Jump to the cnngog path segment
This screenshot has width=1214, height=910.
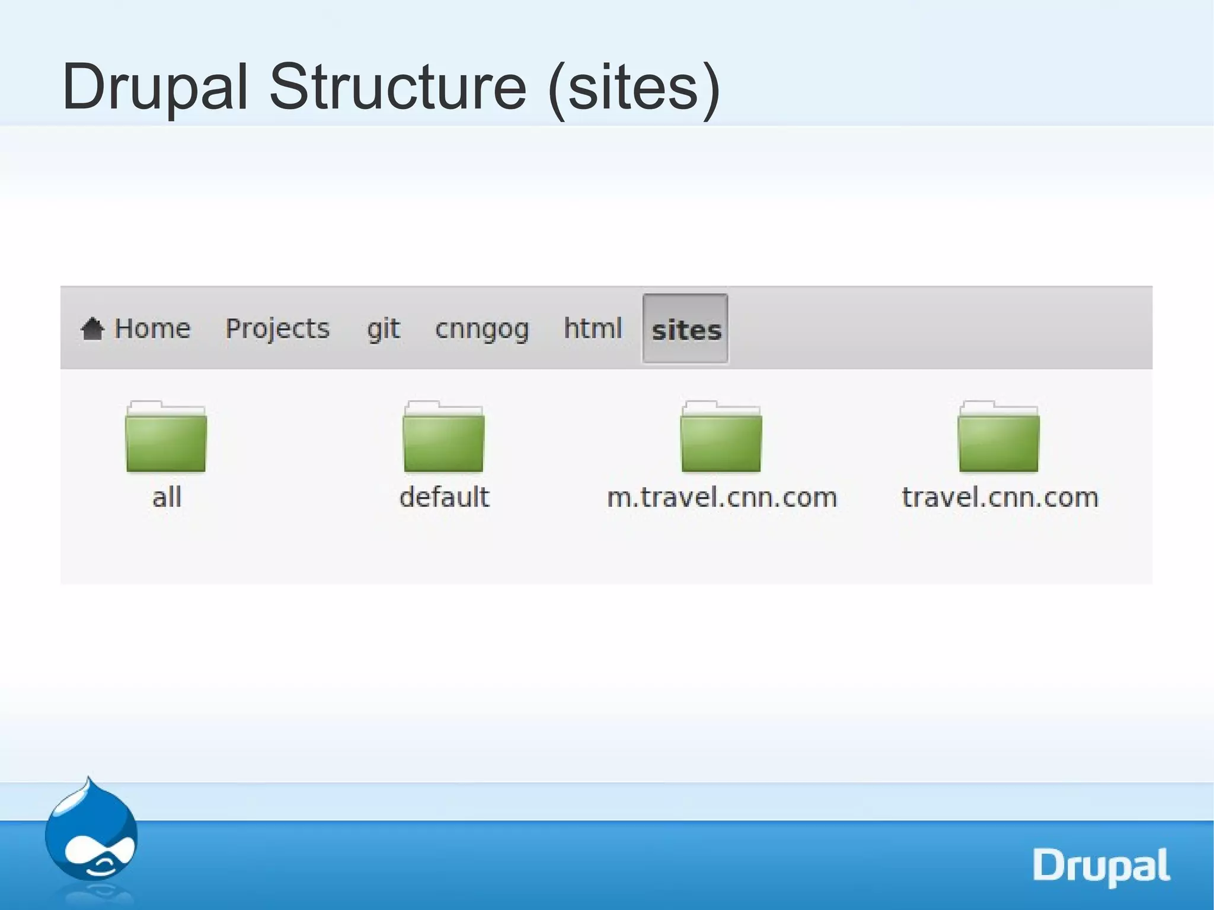coord(482,330)
